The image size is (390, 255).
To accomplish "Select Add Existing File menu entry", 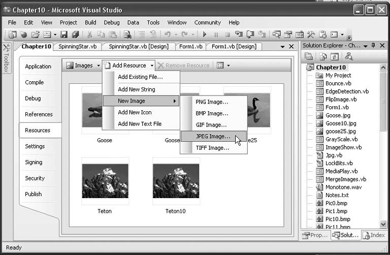I will tap(140, 77).
